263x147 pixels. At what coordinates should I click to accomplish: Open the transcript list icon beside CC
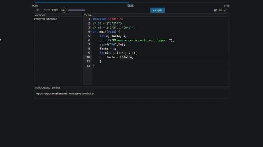221,10
